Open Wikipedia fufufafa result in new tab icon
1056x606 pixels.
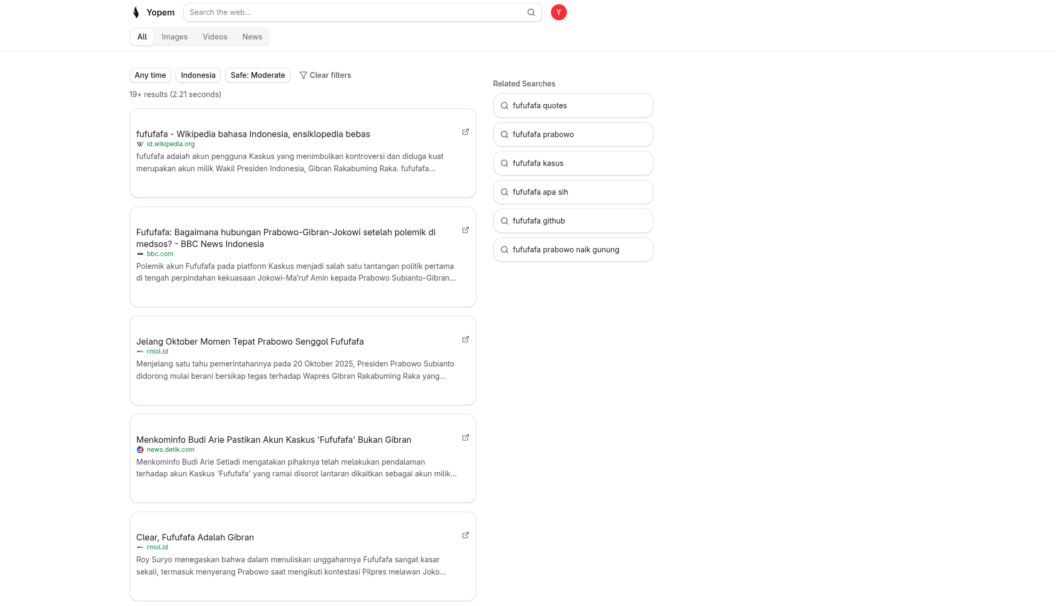click(x=465, y=132)
